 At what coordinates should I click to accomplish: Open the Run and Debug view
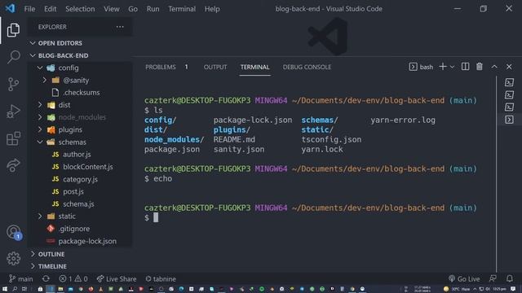point(13,112)
